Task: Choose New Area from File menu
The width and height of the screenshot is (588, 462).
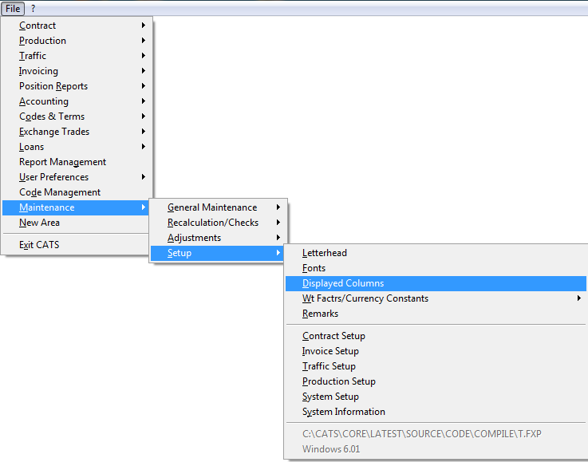Action: pos(76,223)
